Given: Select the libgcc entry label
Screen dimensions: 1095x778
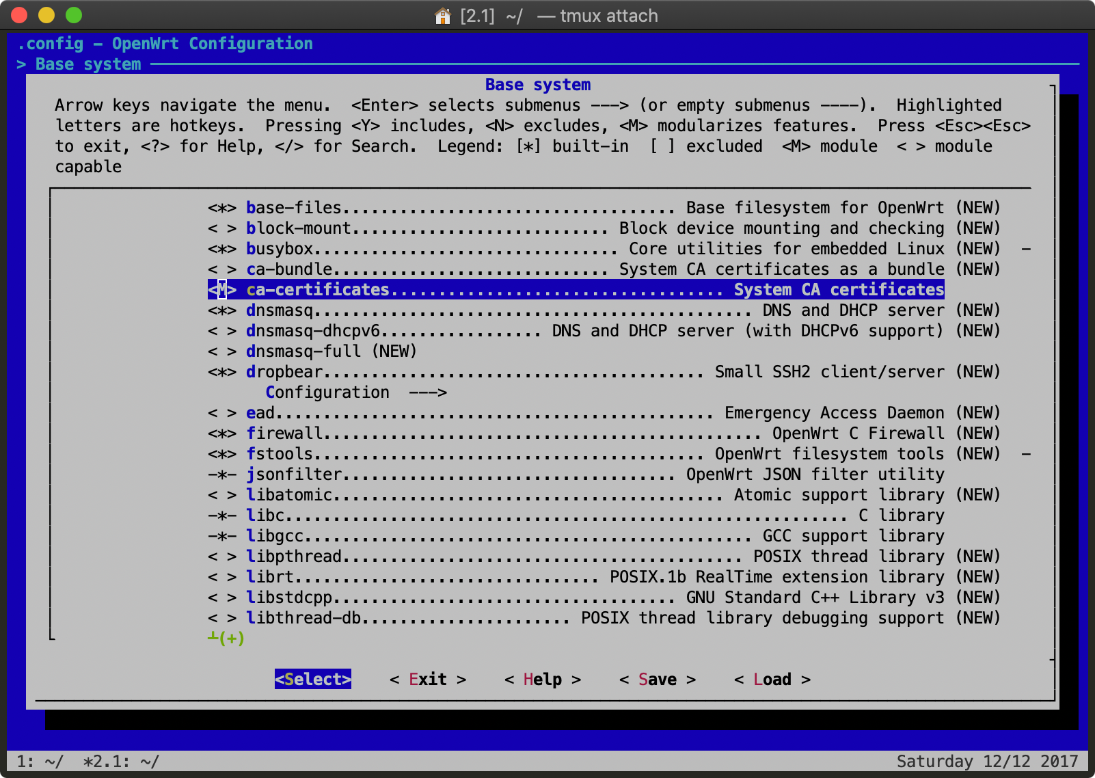Looking at the screenshot, I should (x=275, y=536).
